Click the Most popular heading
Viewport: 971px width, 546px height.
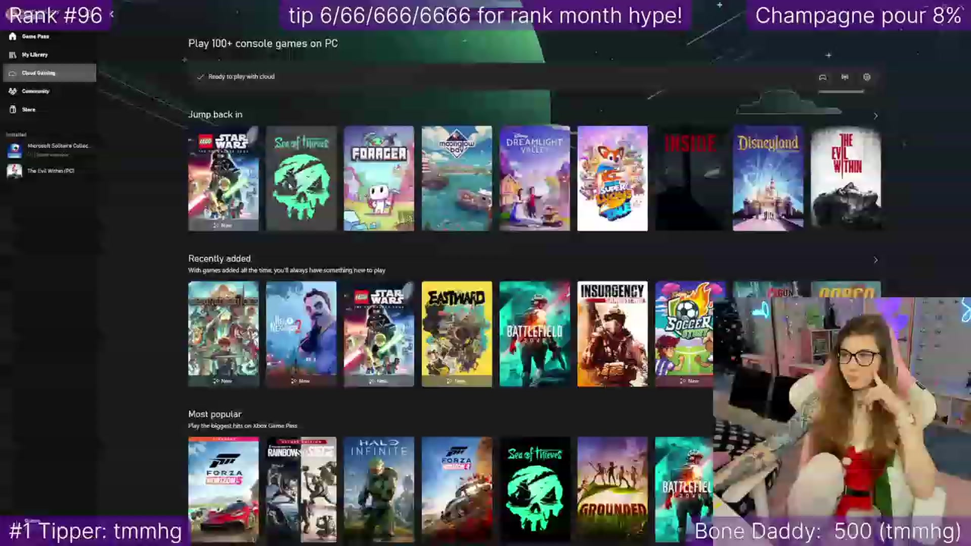[215, 414]
